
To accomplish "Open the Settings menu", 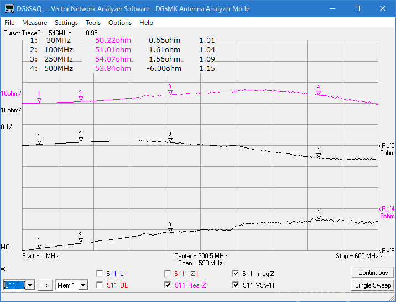I will [66, 23].
